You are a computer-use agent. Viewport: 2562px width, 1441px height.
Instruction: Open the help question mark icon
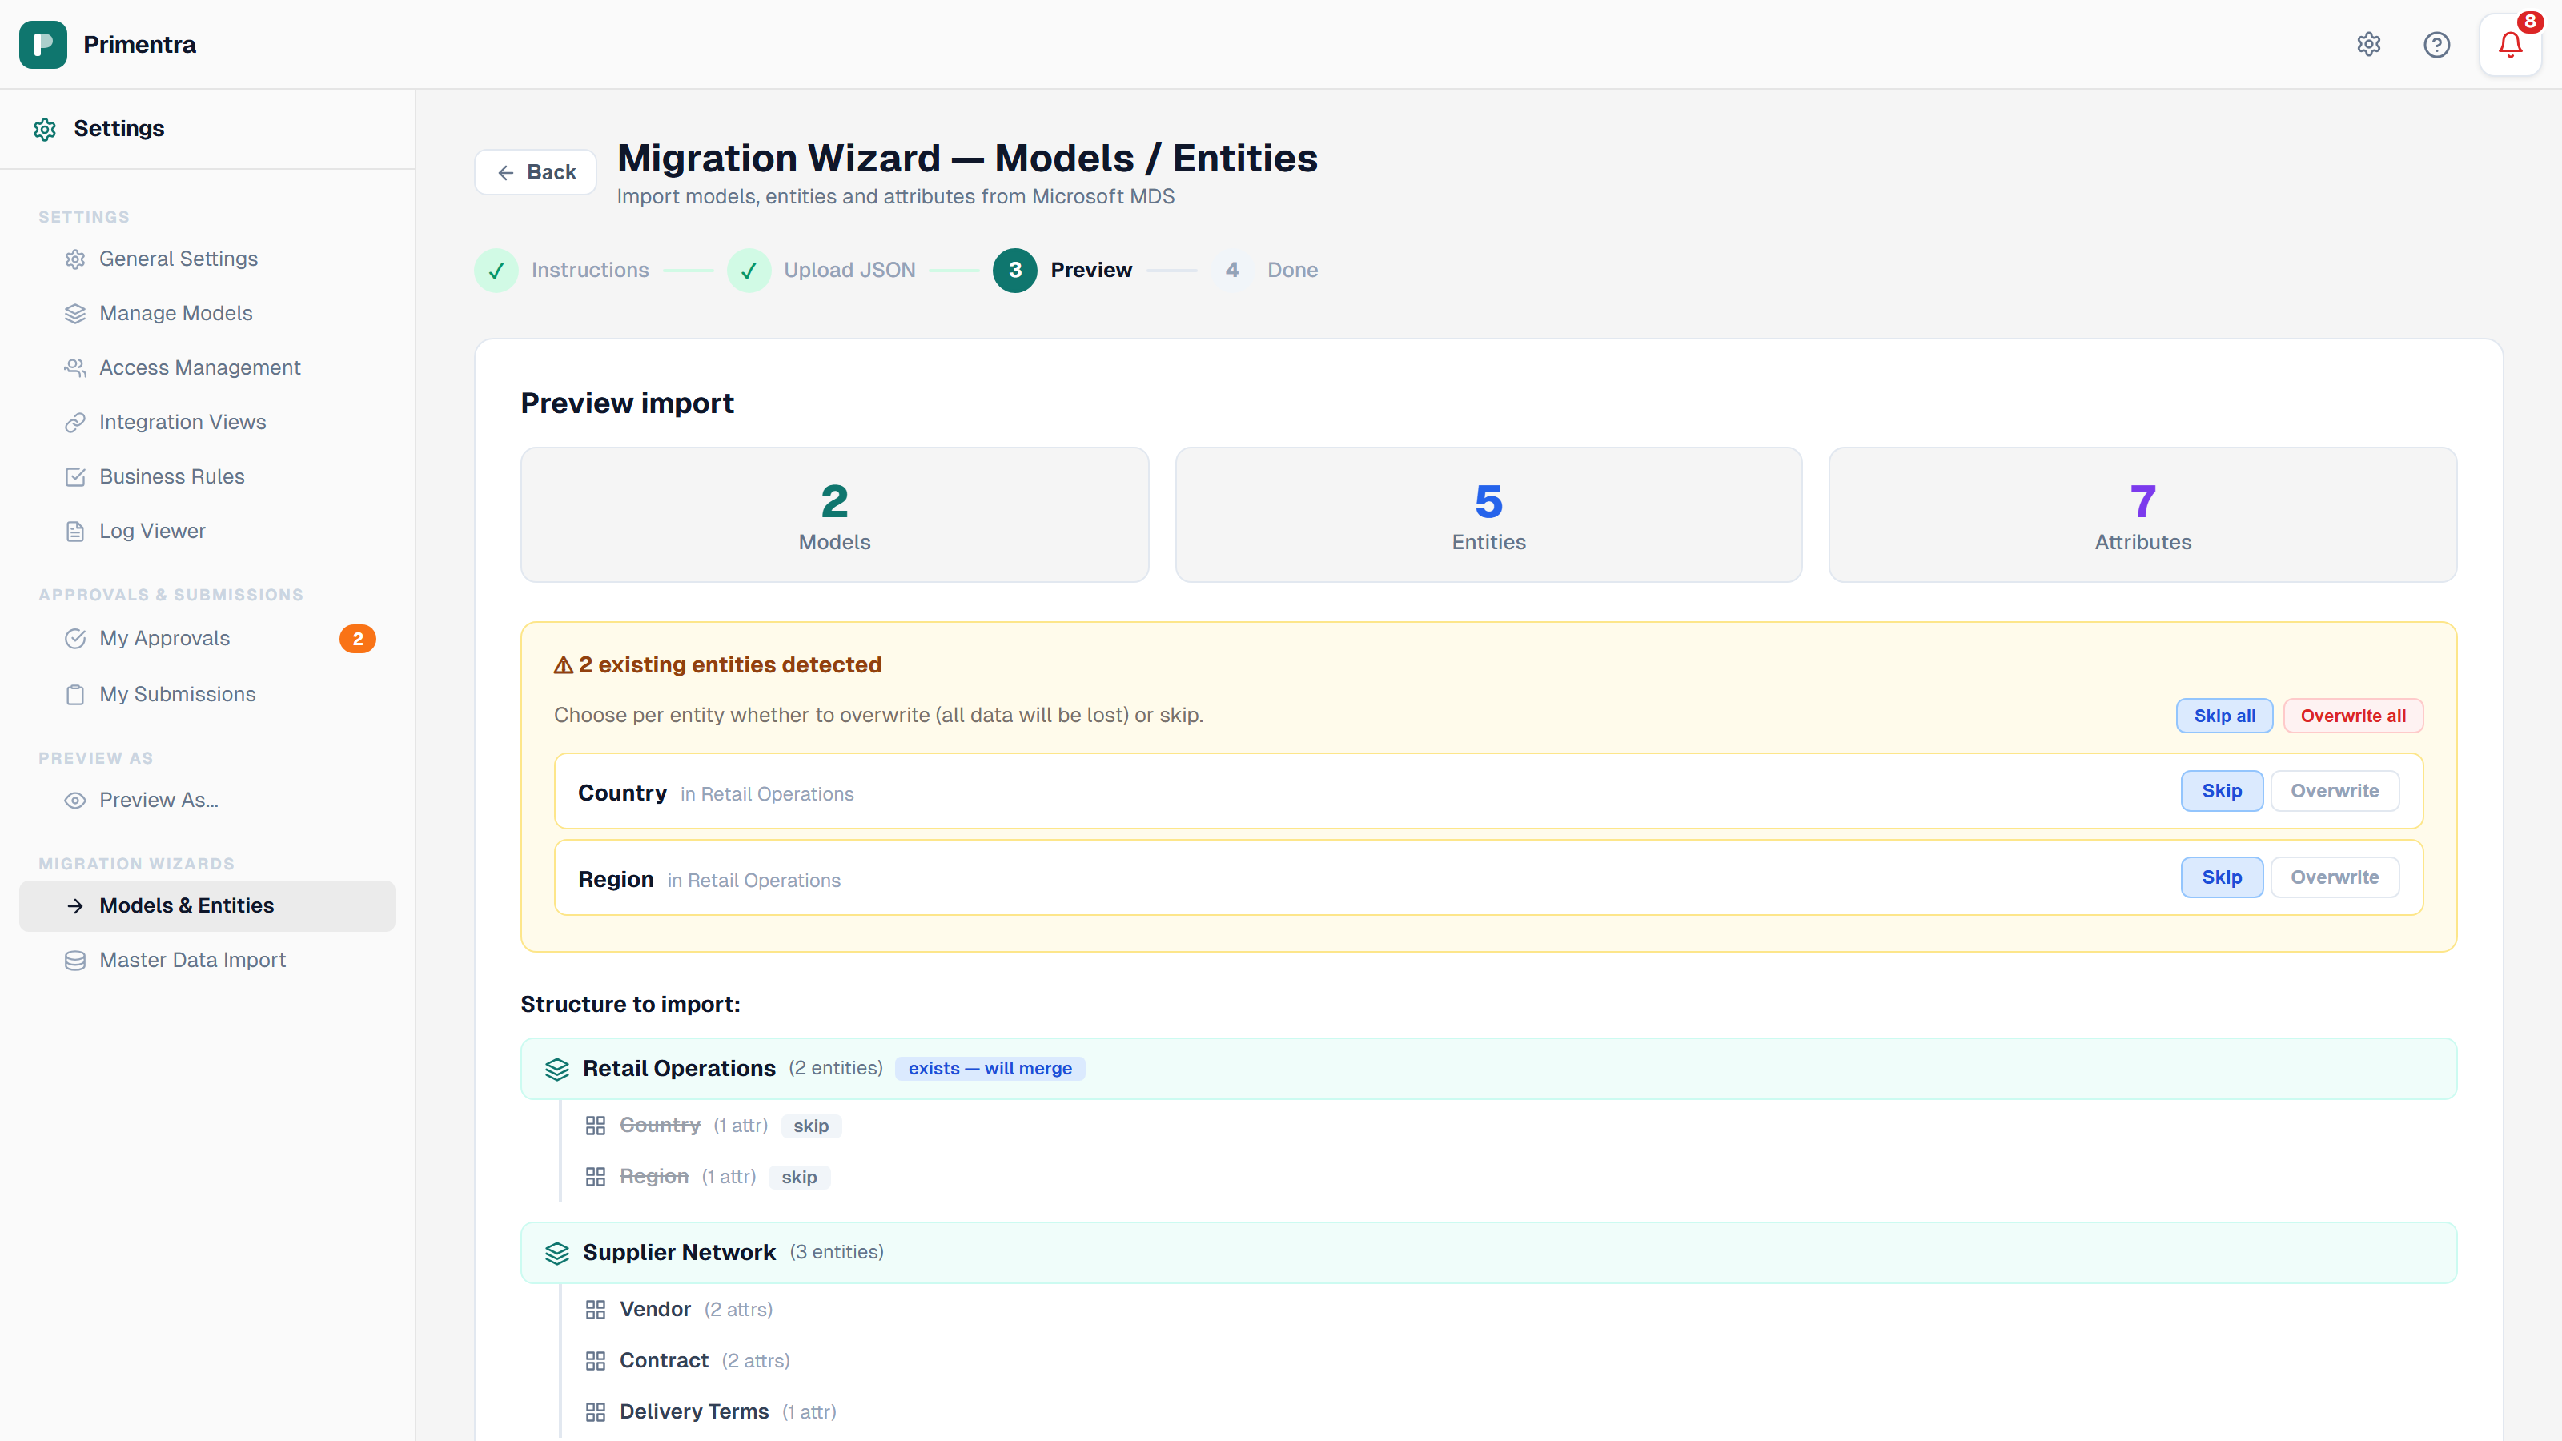click(2436, 45)
